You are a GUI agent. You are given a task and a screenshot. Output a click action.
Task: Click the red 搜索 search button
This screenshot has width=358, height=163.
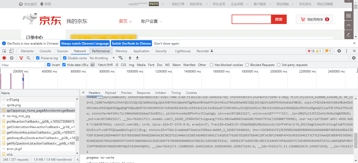279,19
